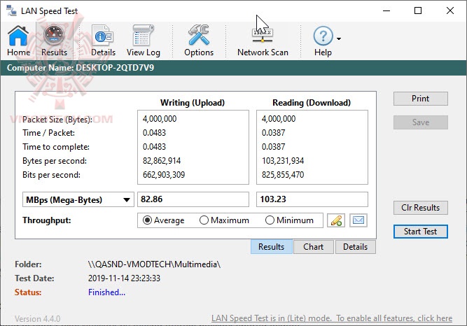The width and height of the screenshot is (467, 326).
Task: Open the MBps (Mega-Bytes) unit dropdown
Action: click(78, 199)
